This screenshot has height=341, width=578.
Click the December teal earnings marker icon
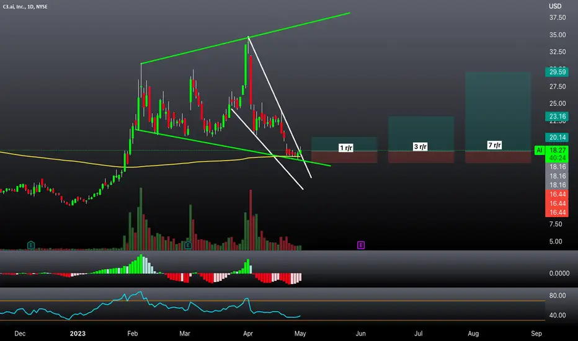[31, 245]
